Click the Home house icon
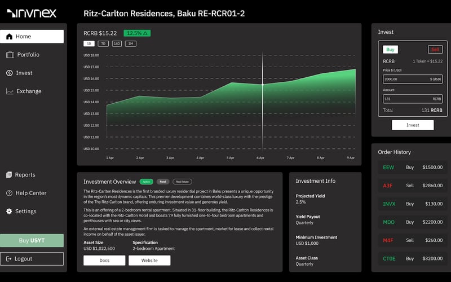Screen dimensions: 451x282 point(9,37)
